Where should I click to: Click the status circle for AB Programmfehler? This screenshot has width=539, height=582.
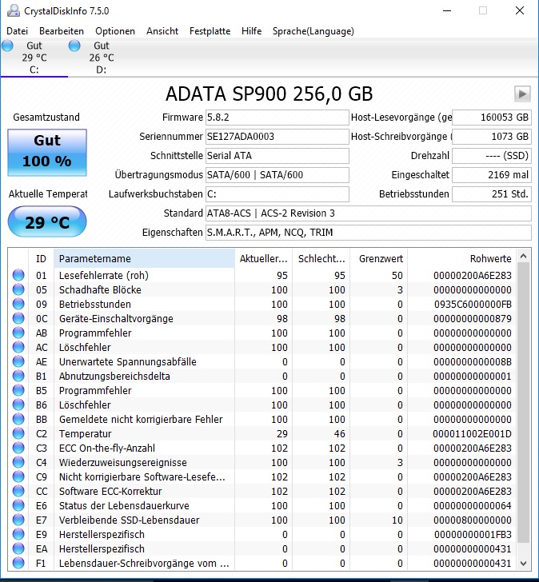click(x=18, y=333)
